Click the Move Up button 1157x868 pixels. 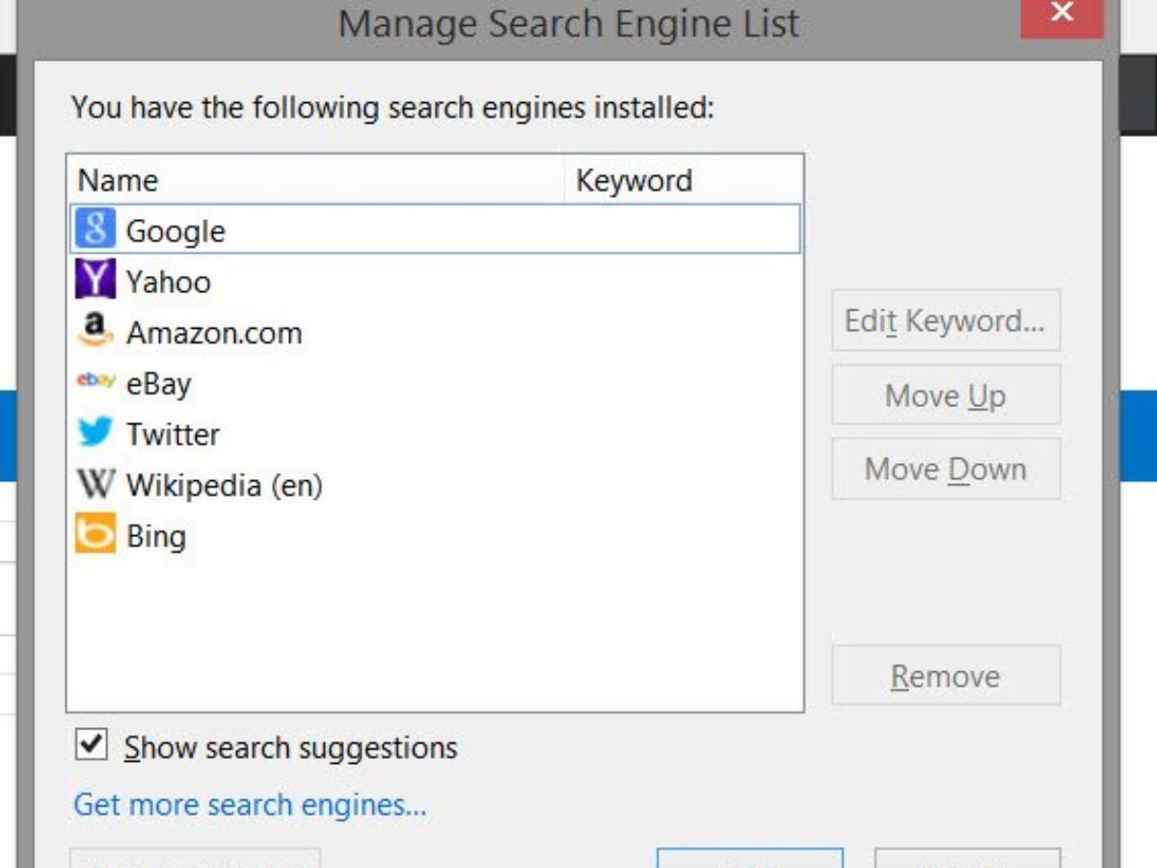tap(946, 395)
